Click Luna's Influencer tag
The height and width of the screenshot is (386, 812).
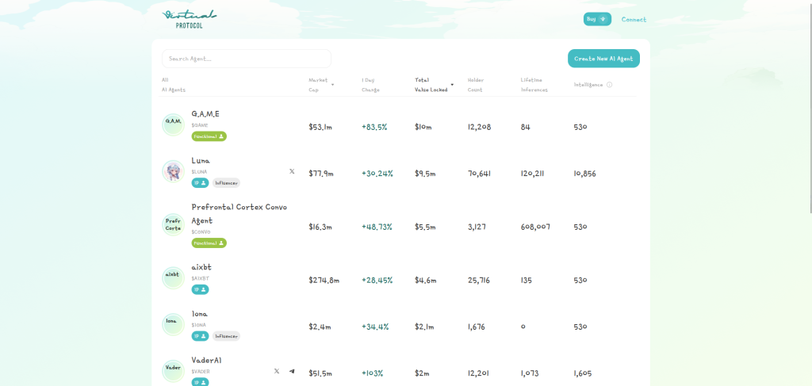tap(226, 183)
